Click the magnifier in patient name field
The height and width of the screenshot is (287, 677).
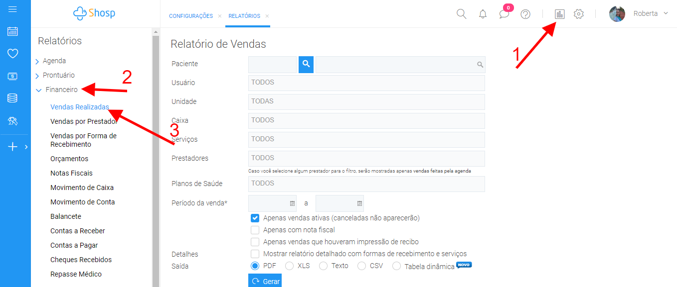480,65
